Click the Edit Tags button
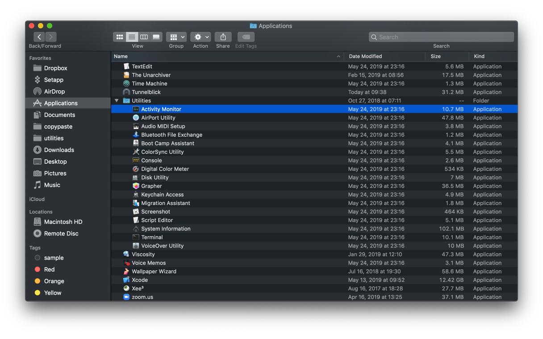543x339 pixels. (x=246, y=37)
